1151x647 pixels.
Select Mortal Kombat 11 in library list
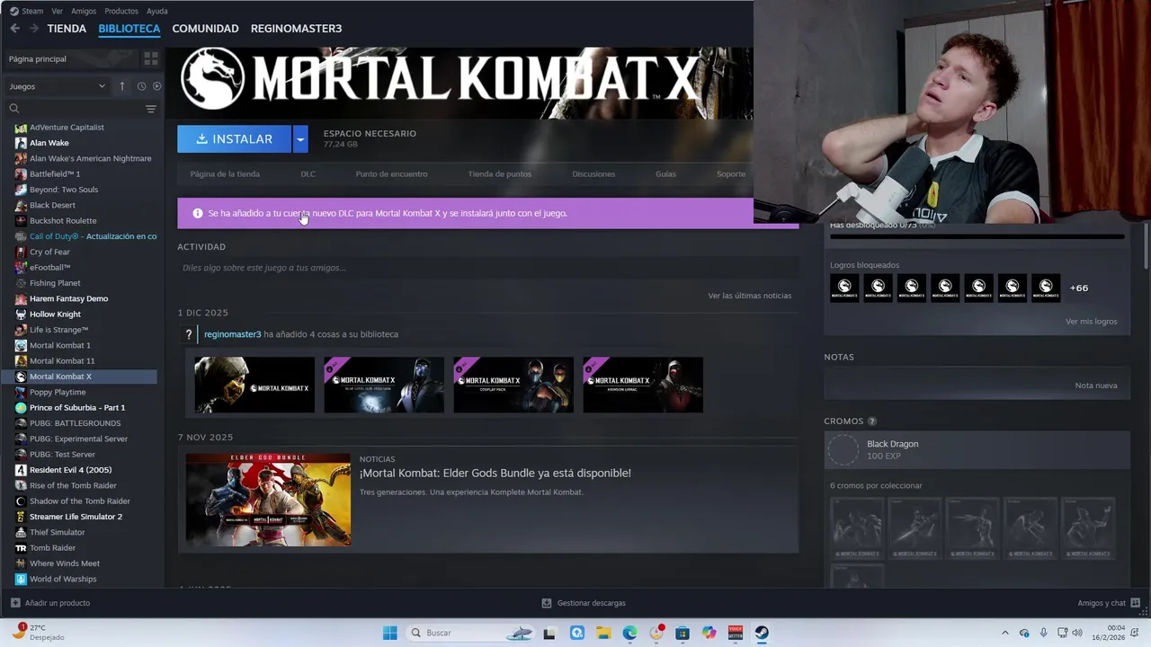tap(62, 361)
